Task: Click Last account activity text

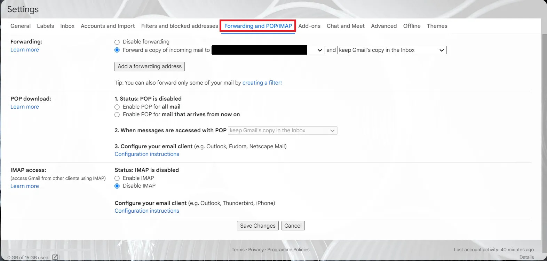Action: point(494,250)
